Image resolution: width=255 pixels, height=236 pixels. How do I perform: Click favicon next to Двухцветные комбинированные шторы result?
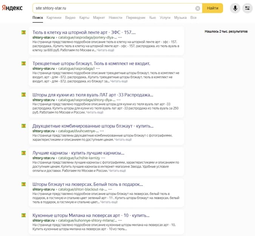[x=24, y=126]
